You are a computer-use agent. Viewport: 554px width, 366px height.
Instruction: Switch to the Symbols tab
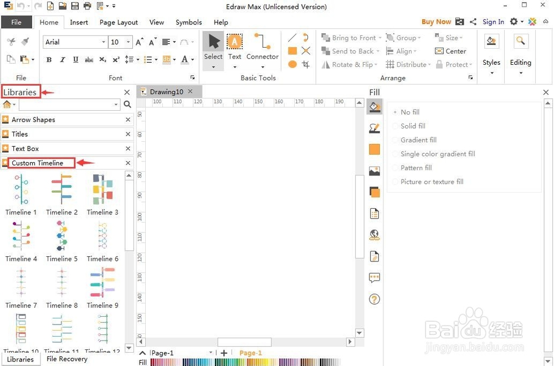pyautogui.click(x=189, y=22)
